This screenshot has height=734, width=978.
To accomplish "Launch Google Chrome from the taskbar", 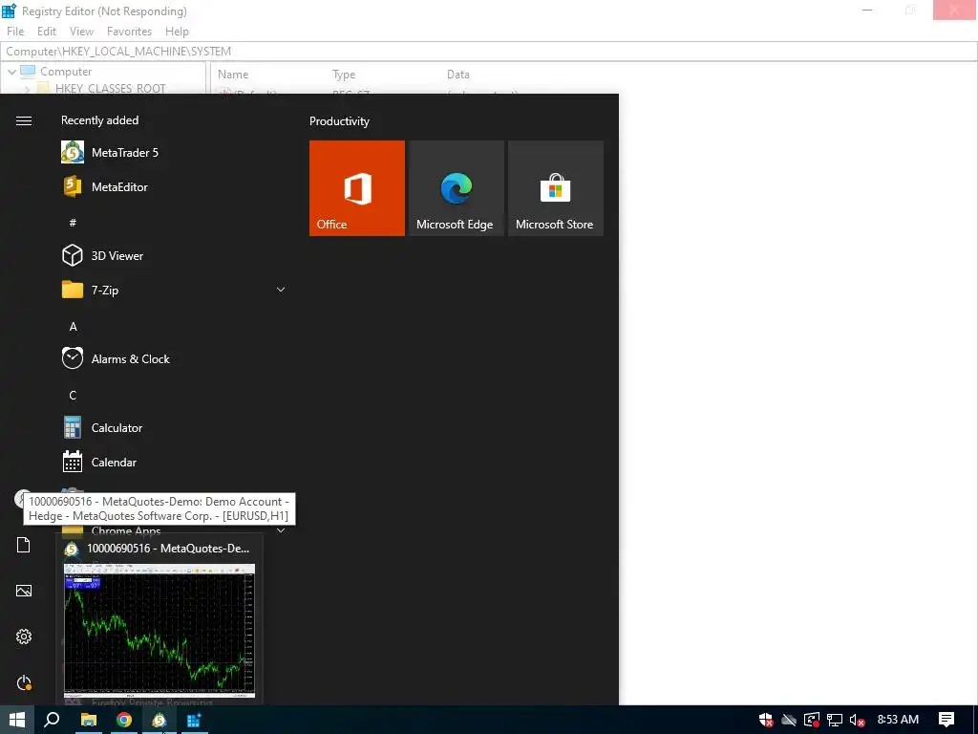I will [x=124, y=720].
